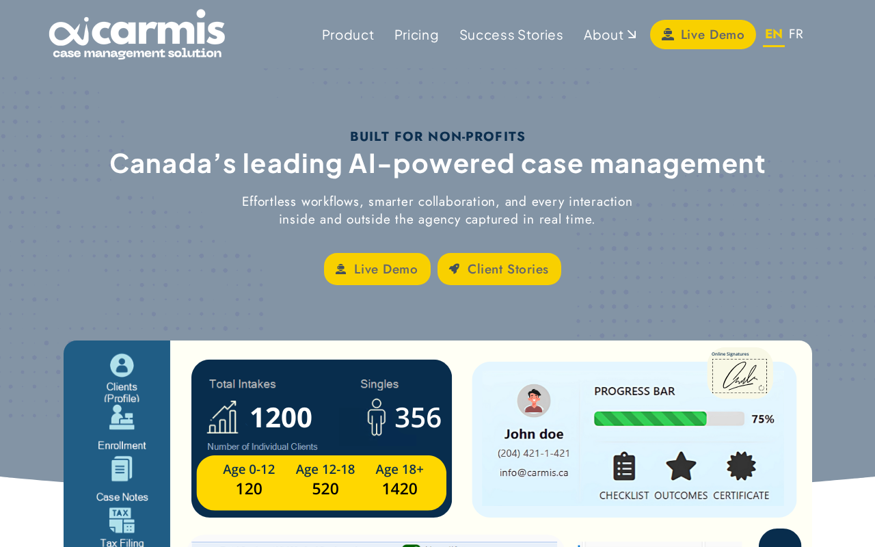The image size is (875, 547).
Task: Click the Singles number 356
Action: (418, 418)
